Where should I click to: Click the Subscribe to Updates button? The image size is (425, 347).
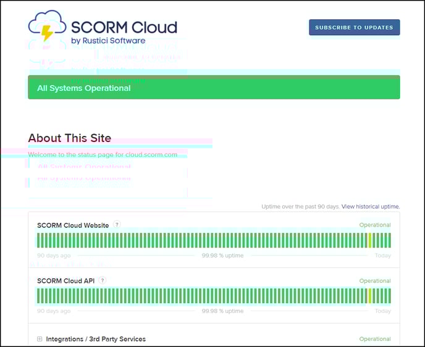pos(354,27)
